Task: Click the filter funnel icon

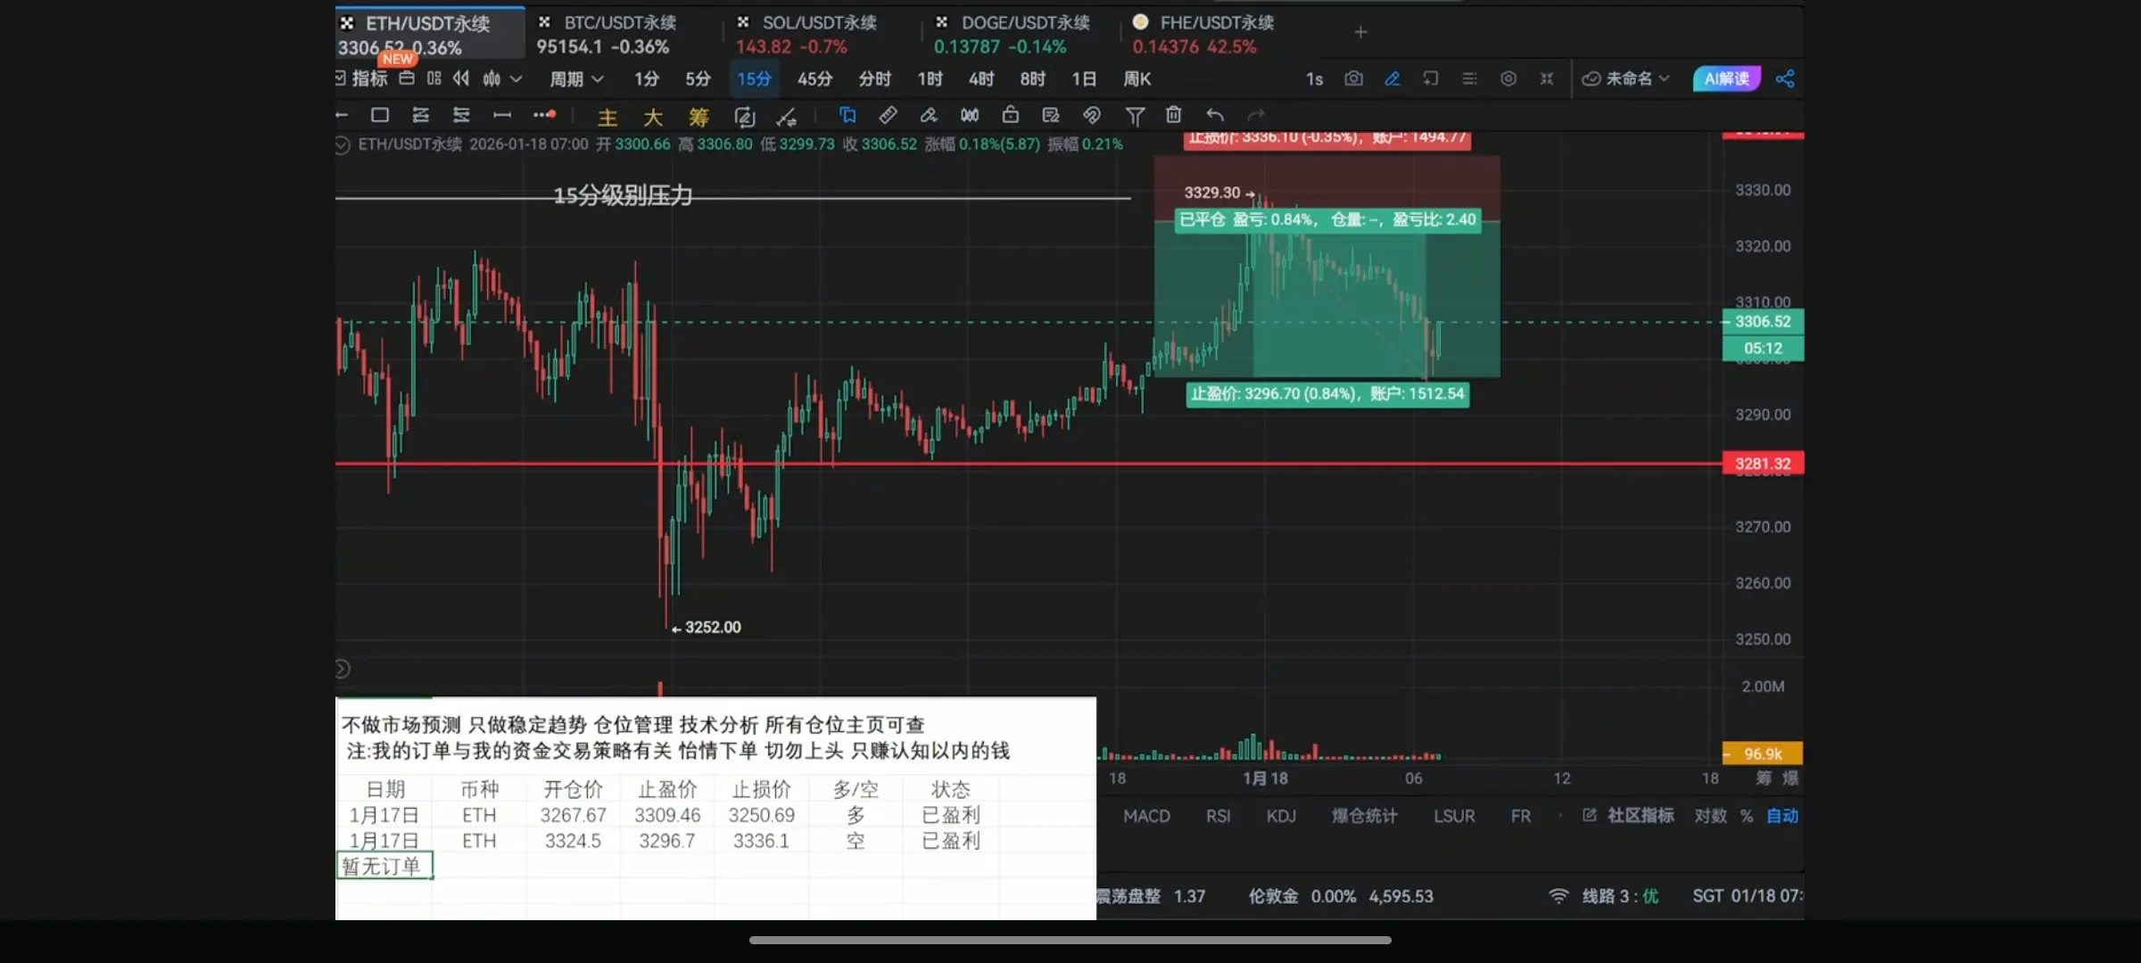Action: [x=1134, y=115]
